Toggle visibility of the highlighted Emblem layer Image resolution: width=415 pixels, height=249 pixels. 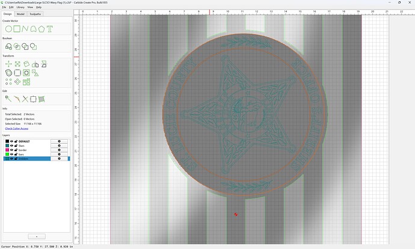point(11,159)
